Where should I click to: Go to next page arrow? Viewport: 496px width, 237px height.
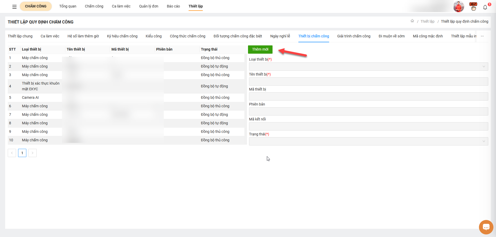(33, 153)
